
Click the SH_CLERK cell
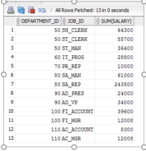pos(78,30)
